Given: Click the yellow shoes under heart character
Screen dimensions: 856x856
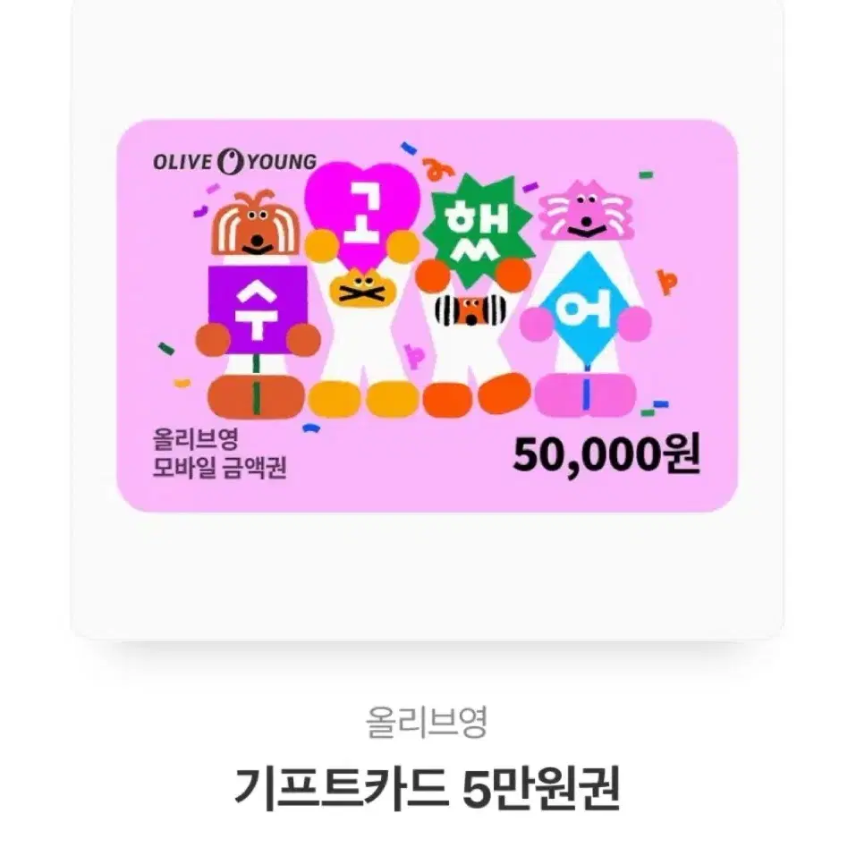Looking at the screenshot, I should pyautogui.click(x=363, y=399).
